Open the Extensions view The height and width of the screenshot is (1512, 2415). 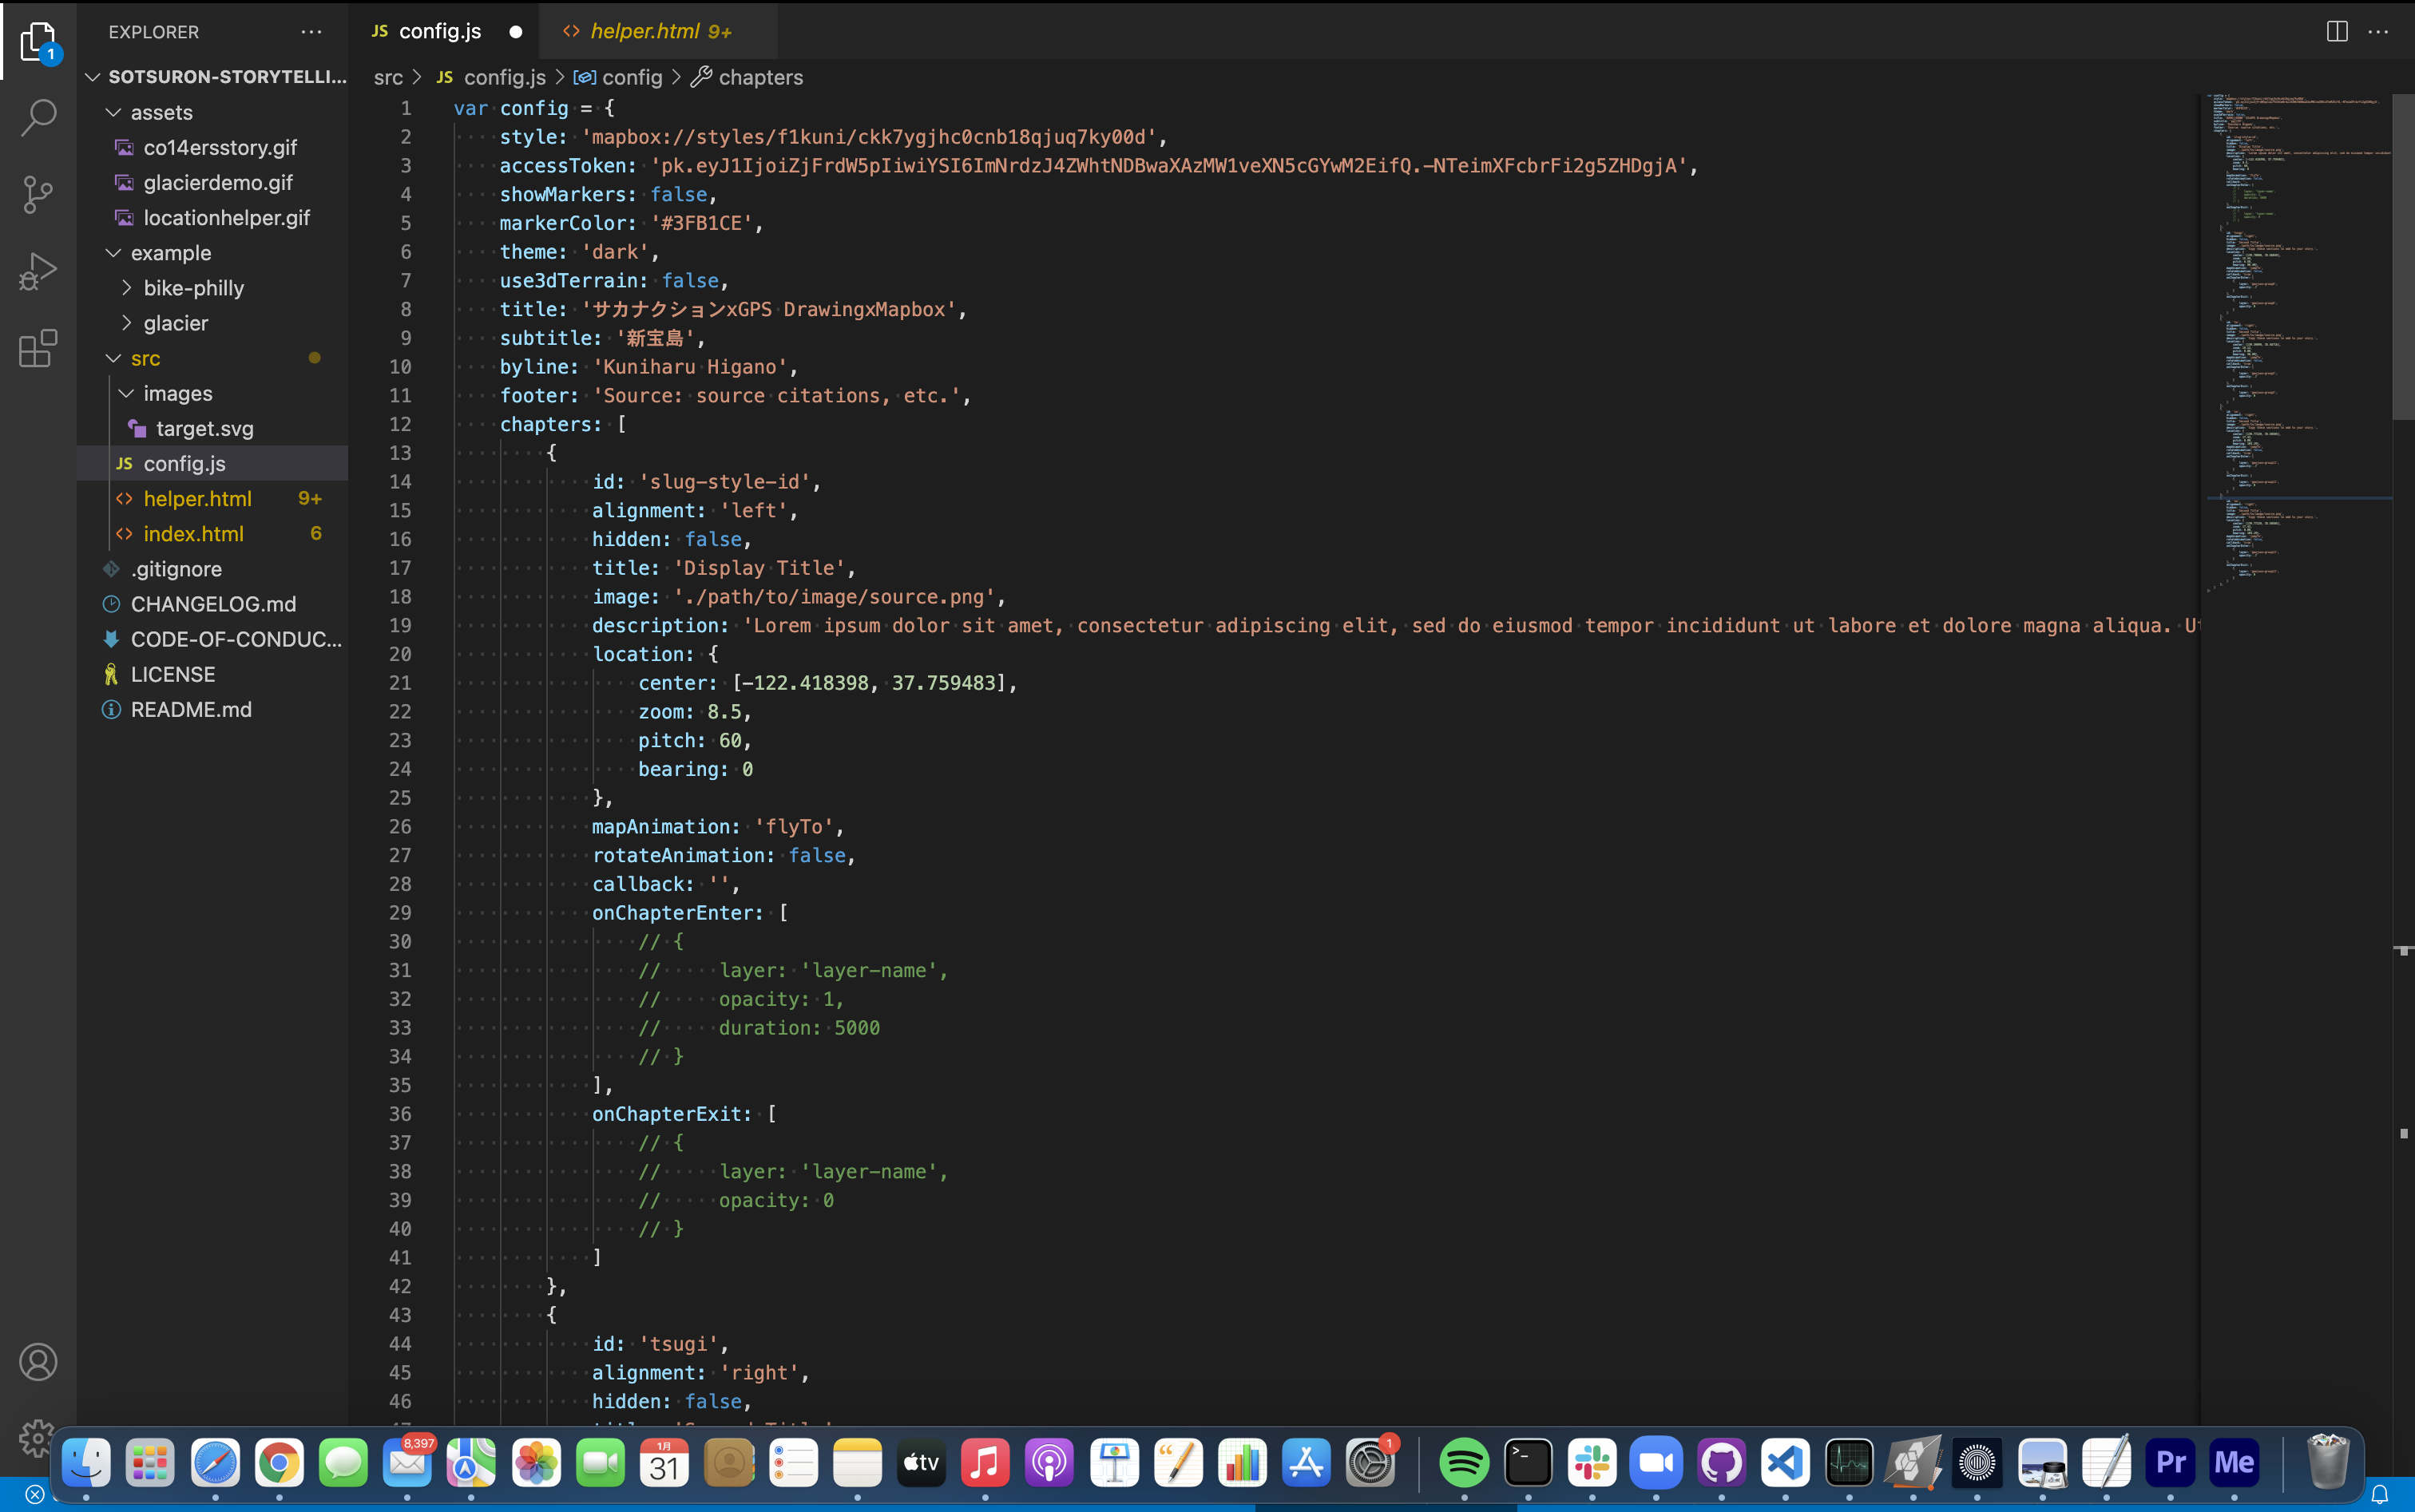click(x=38, y=348)
